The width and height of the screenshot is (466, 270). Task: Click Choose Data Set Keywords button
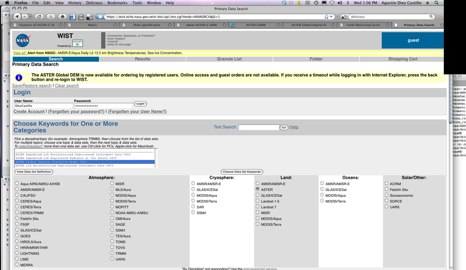[242, 172]
